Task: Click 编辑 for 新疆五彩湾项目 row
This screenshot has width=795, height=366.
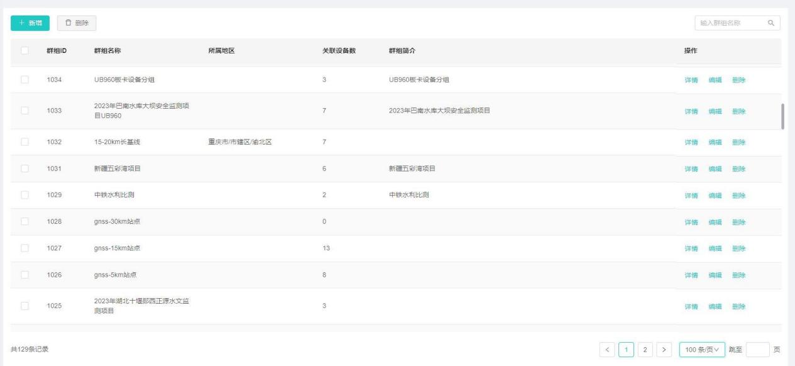Action: point(715,169)
